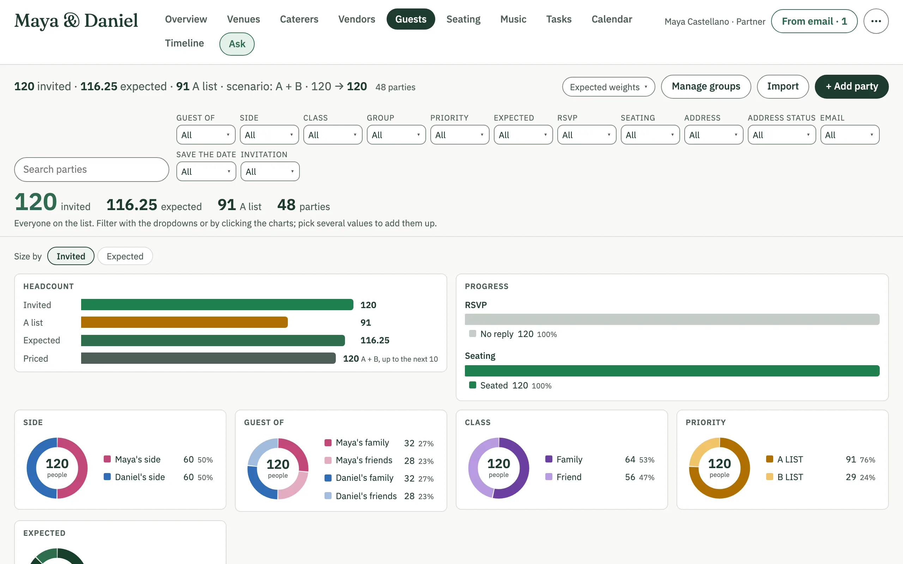Screen dimensions: 903x564
Task: Expand the Group filter dropdown
Action: pyautogui.click(x=396, y=135)
